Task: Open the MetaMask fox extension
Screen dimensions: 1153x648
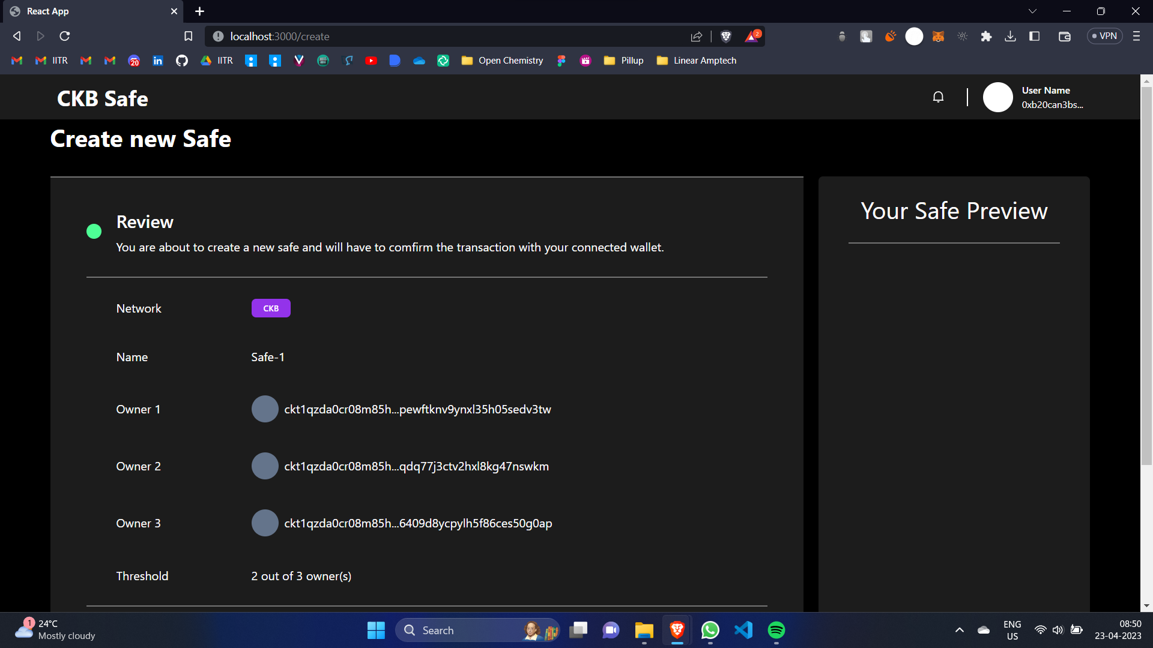Action: click(x=938, y=37)
